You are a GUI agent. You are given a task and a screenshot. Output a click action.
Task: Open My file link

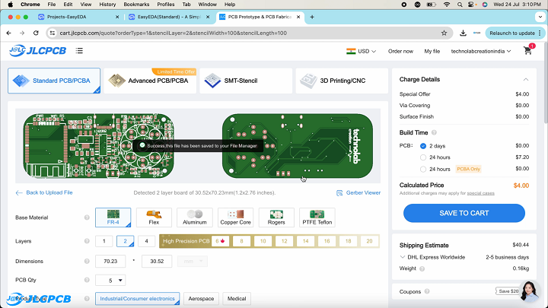432,52
